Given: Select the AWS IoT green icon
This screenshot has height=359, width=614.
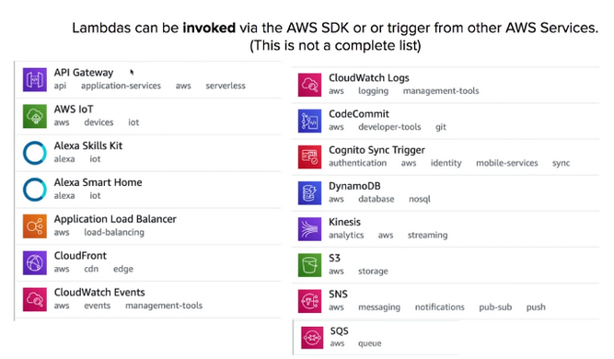Looking at the screenshot, I should [x=34, y=116].
